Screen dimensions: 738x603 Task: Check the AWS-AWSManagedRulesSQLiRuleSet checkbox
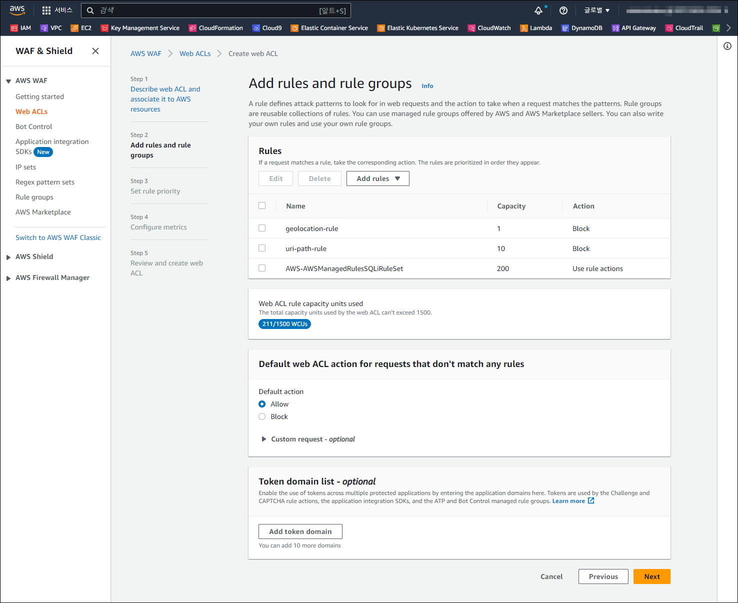[262, 268]
